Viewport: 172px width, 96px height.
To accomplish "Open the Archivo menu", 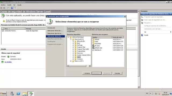I will point(3,5).
